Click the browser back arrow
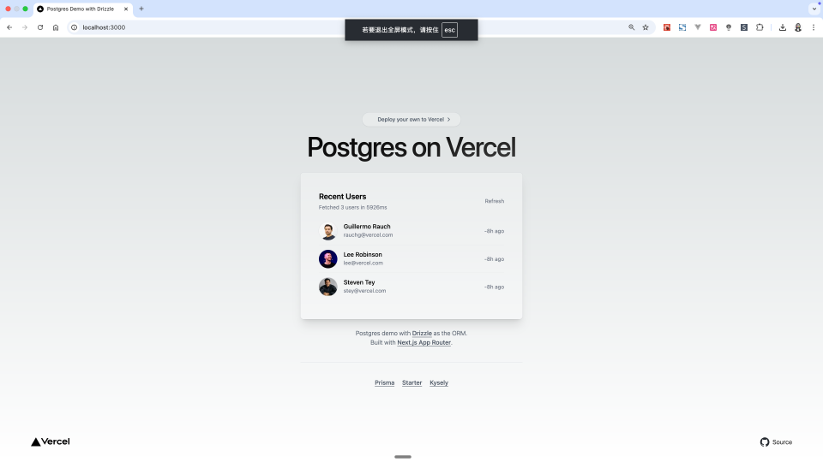 pos(9,27)
